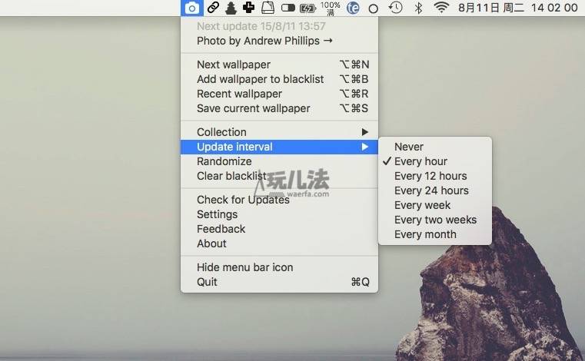Click the toggle switch menu bar icon
Screen dimensions: 585x361
click(x=288, y=8)
